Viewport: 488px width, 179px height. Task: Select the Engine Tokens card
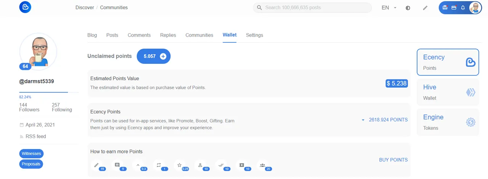point(448,122)
